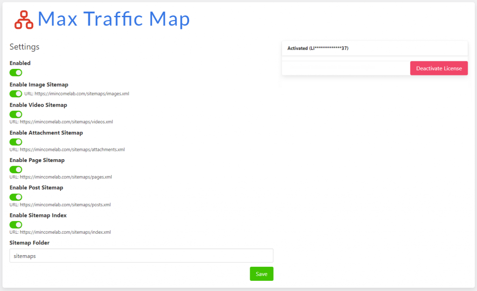Disable the Enable Sitemap Index toggle
Image resolution: width=477 pixels, height=291 pixels.
pyautogui.click(x=15, y=225)
